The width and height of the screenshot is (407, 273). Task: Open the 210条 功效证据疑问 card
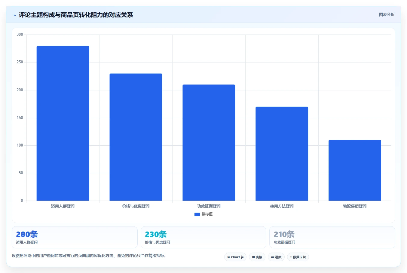(332, 237)
